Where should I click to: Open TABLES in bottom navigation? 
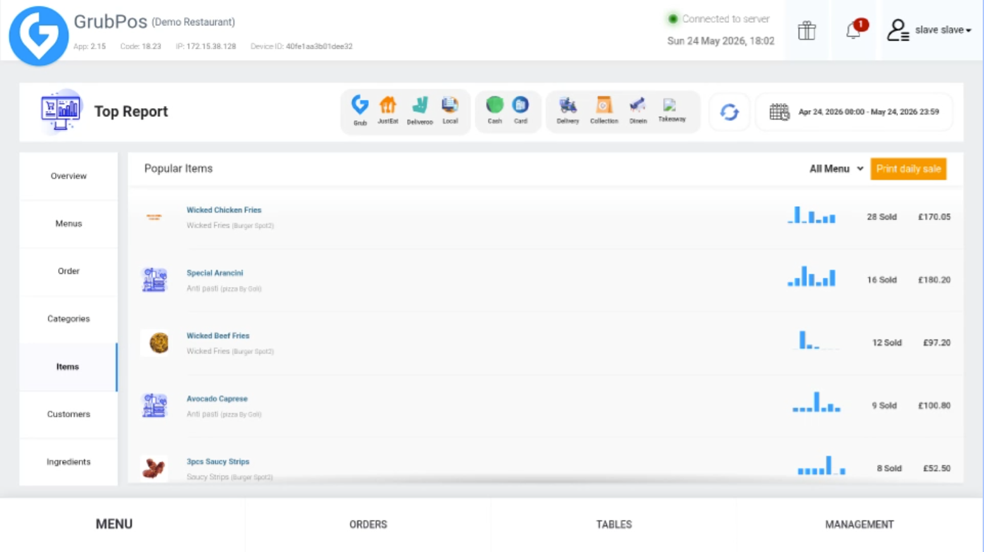click(x=614, y=524)
